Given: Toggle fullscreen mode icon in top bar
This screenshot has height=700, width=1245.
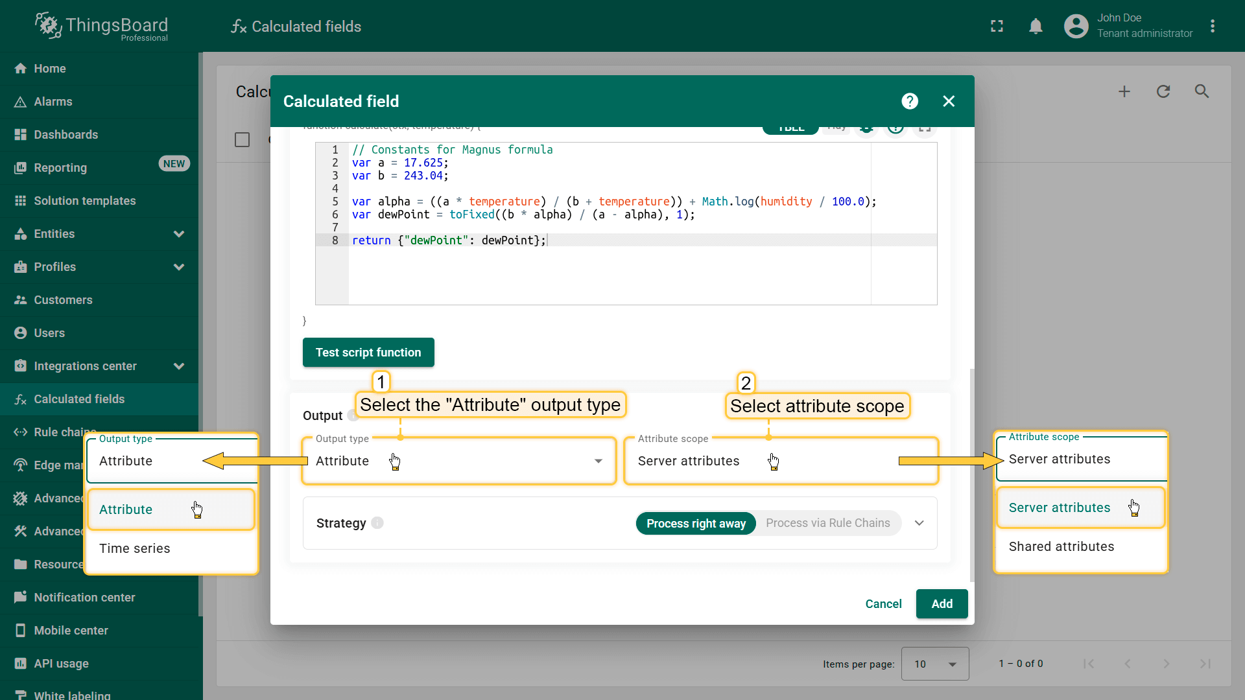Looking at the screenshot, I should coord(997,27).
